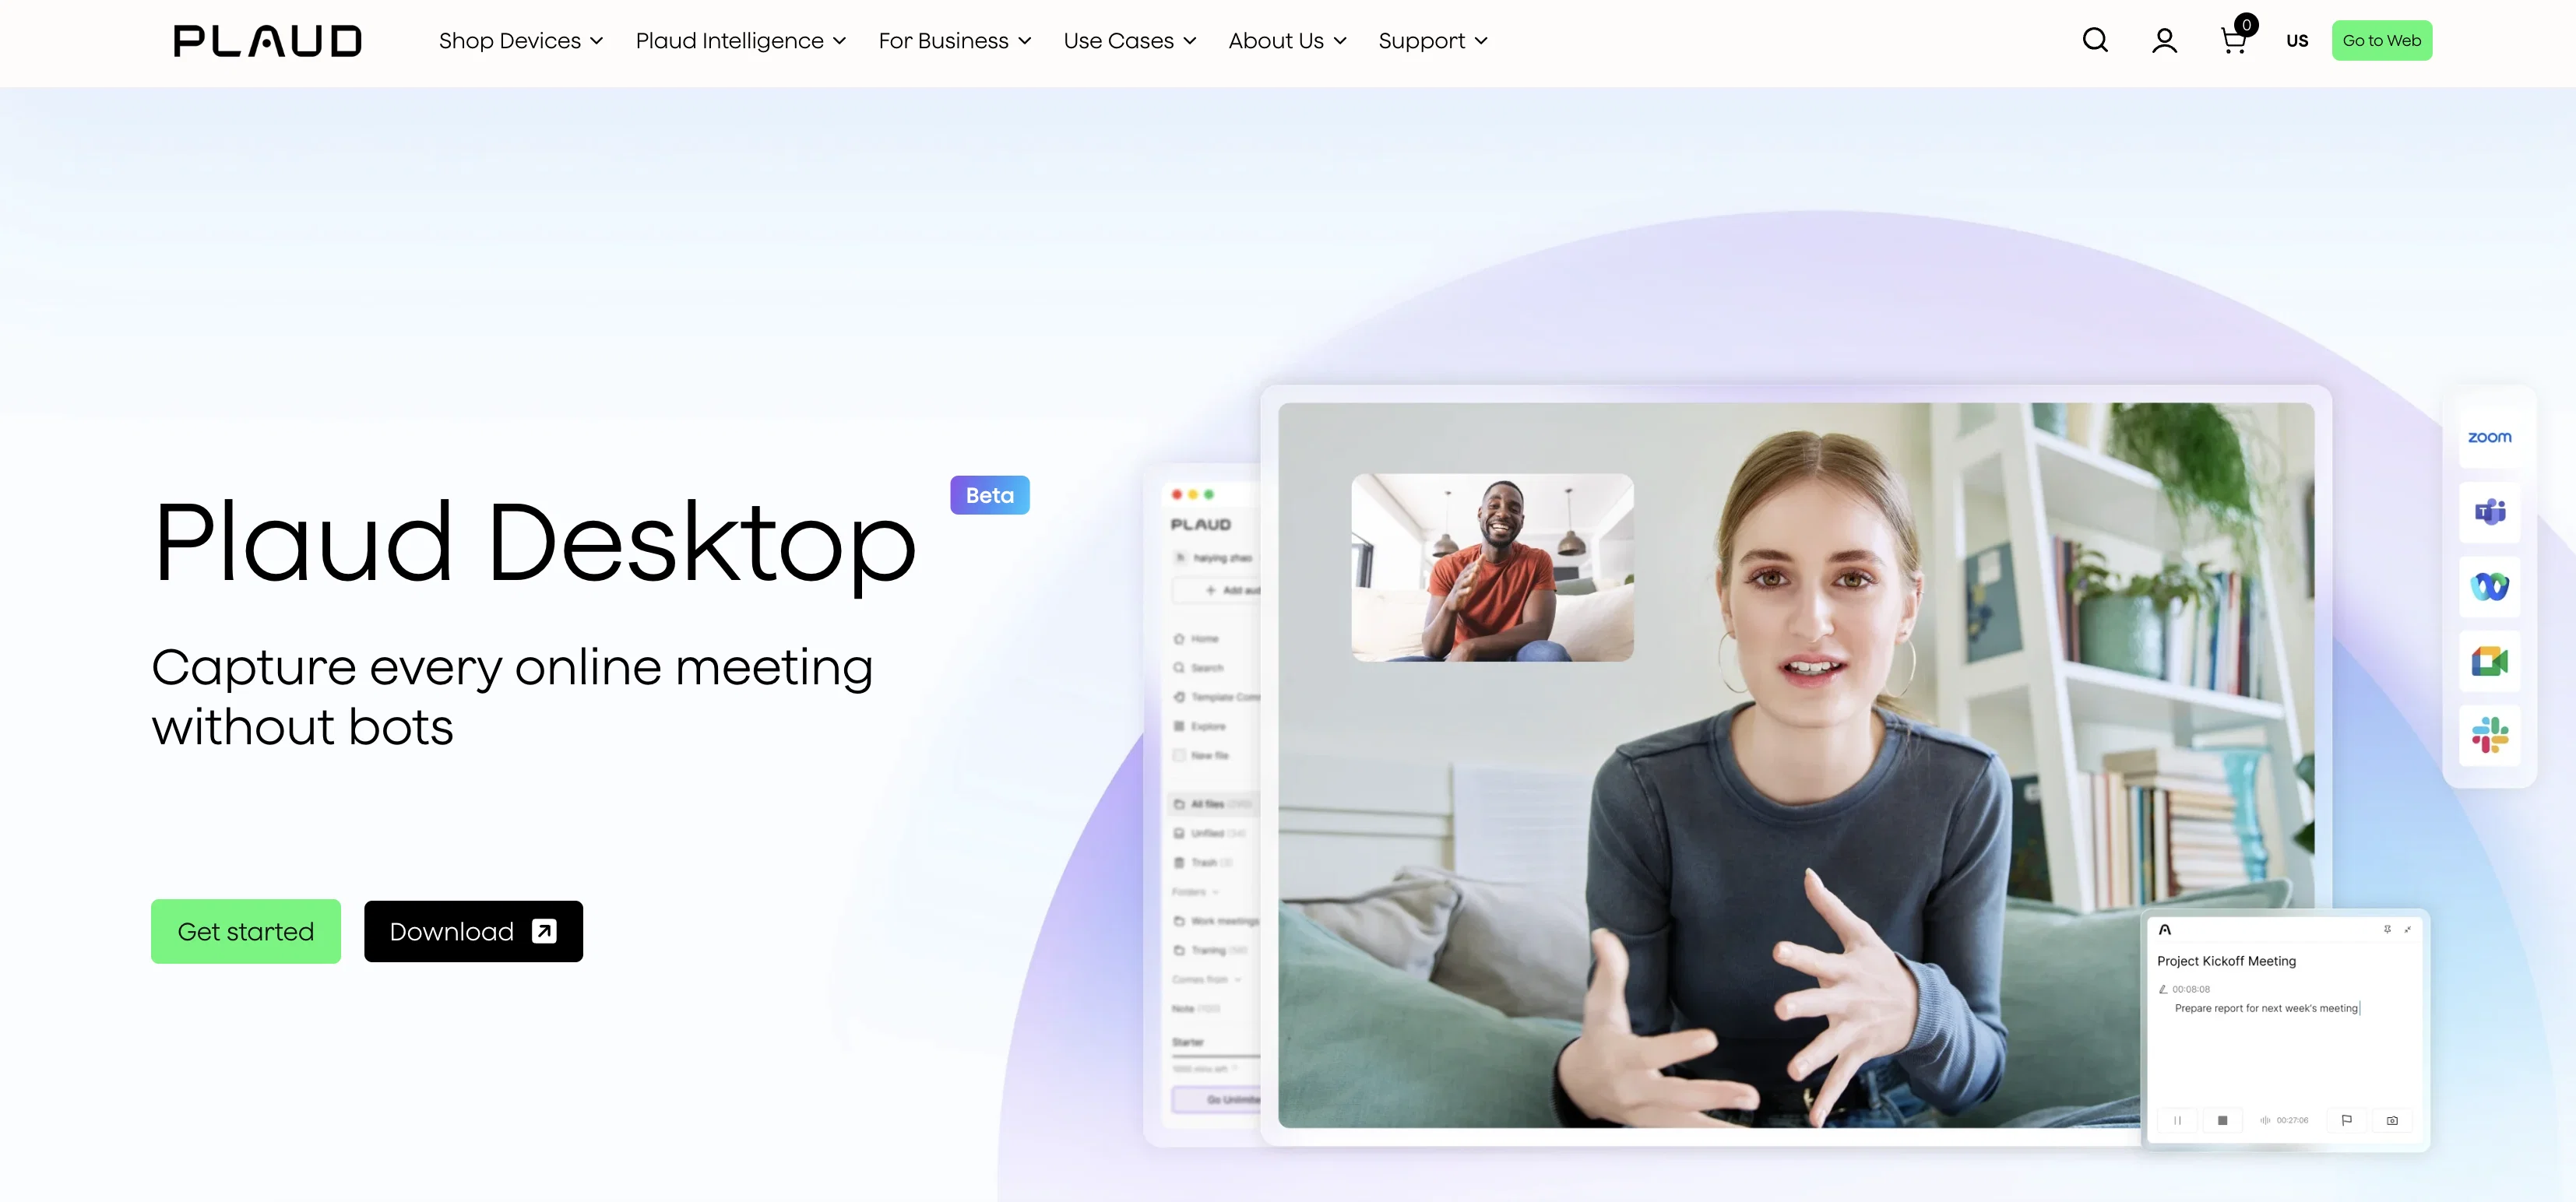Open Explore in the Plaud sidebar

[x=1200, y=726]
